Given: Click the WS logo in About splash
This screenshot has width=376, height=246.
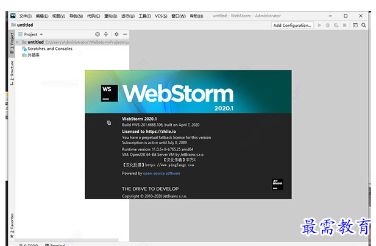Looking at the screenshot, I should pos(109,93).
